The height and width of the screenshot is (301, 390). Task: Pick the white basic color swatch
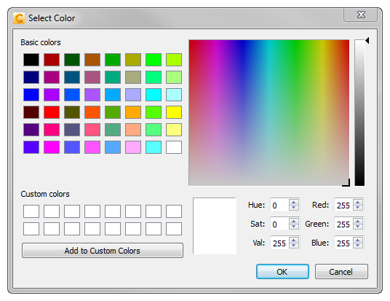pyautogui.click(x=174, y=147)
